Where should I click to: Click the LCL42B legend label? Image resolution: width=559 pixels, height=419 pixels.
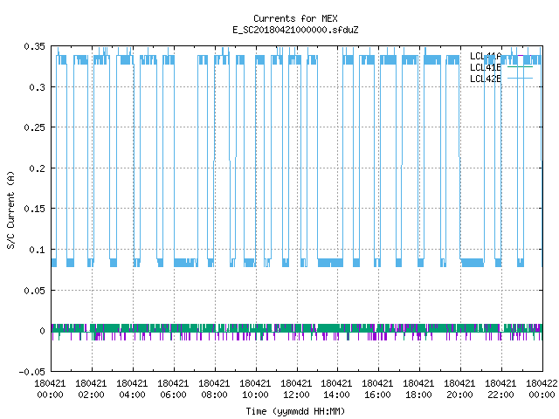[486, 79]
